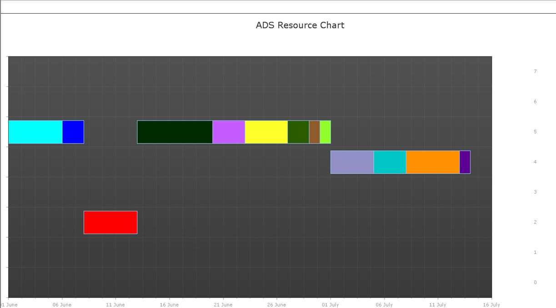Click the 11 July axis label

click(438, 305)
